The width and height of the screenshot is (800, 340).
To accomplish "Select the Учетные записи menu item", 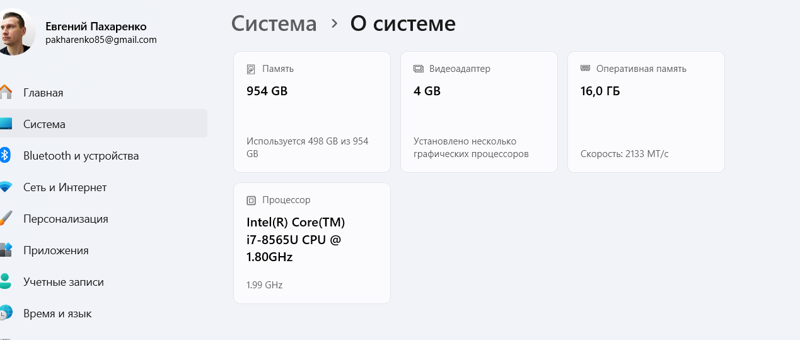I will pyautogui.click(x=63, y=282).
